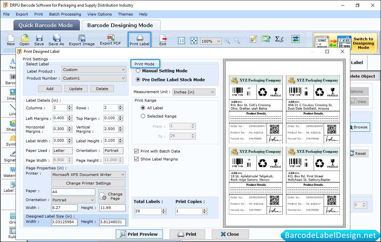The width and height of the screenshot is (381, 242).
Task: Click the Print Preview button
Action: click(139, 234)
